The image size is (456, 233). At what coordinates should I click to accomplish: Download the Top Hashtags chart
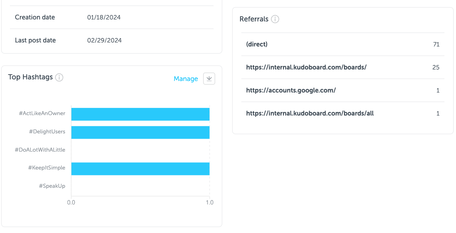pos(209,79)
